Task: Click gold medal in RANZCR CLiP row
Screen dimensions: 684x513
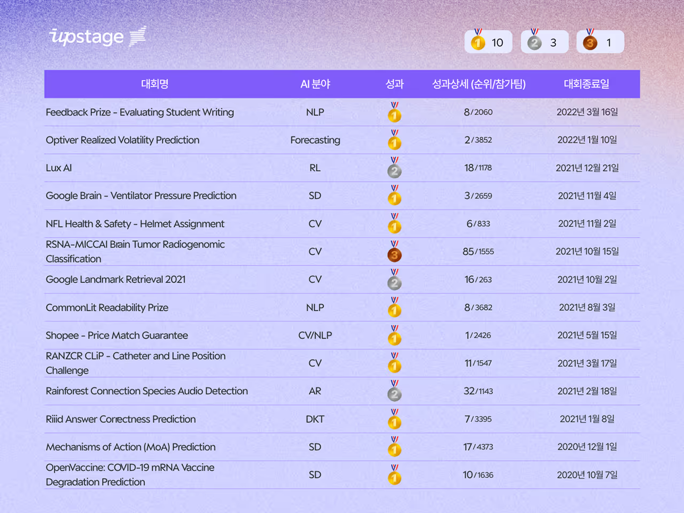Action: coord(394,363)
